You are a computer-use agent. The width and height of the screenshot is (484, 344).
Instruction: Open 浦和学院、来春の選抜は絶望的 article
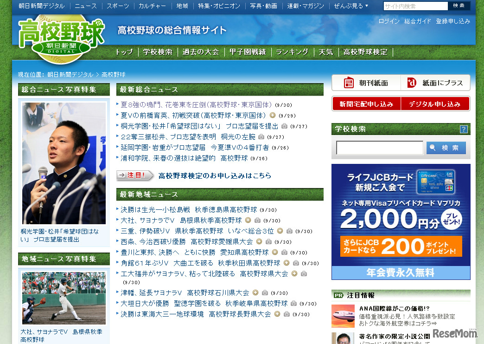(x=184, y=158)
